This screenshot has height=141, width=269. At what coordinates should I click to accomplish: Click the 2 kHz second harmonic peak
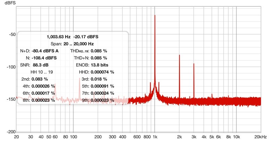[x=180, y=55]
